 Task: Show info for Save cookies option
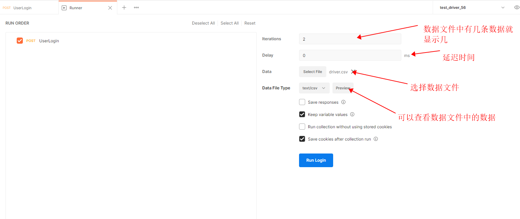pos(376,139)
